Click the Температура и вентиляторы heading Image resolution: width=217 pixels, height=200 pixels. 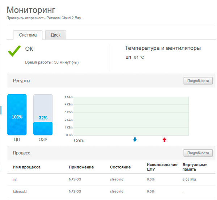tap(162, 48)
